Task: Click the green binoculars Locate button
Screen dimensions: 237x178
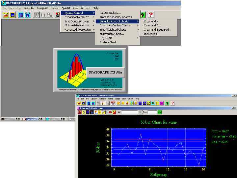Action: pyautogui.click(x=160, y=112)
